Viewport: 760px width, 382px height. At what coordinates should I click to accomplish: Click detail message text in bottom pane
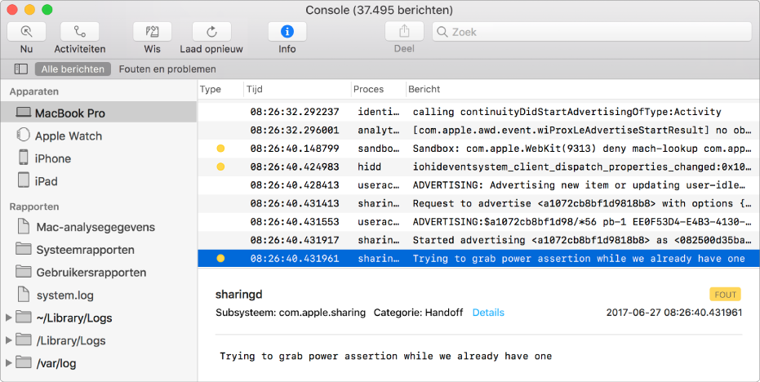[x=386, y=357]
